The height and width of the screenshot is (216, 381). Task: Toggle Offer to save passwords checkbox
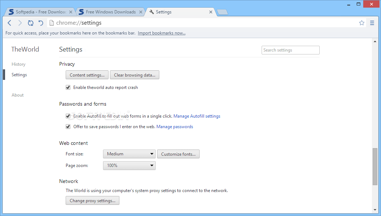(68, 127)
